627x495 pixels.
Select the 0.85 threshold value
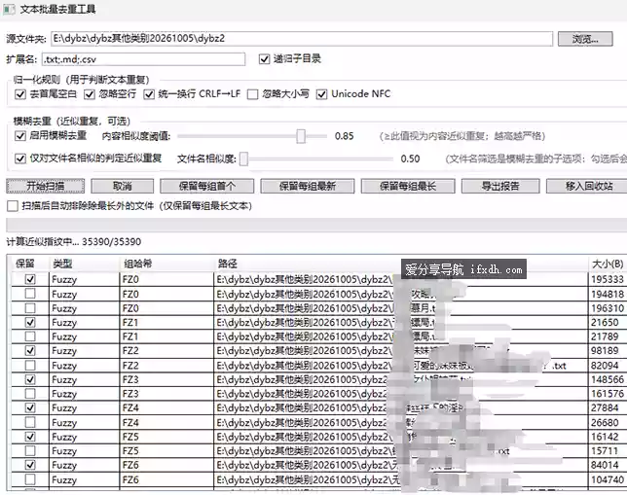click(x=345, y=136)
